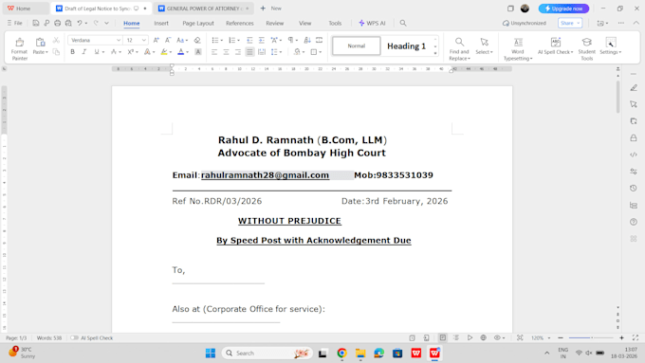Screen dimensions: 645x363
Task: Click the lock icon in right sidebar
Action: click(634, 137)
